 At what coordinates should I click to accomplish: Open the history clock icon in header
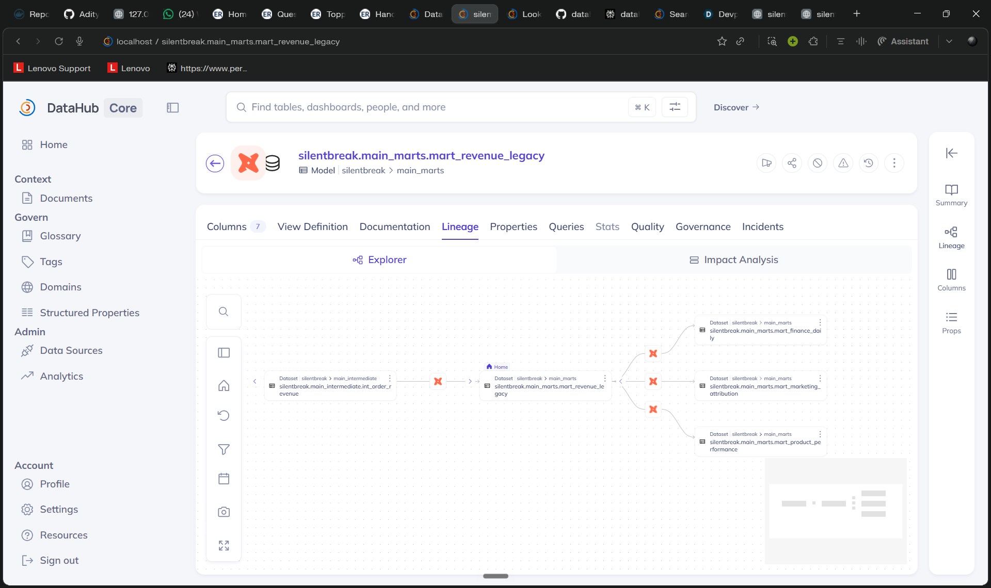click(869, 164)
